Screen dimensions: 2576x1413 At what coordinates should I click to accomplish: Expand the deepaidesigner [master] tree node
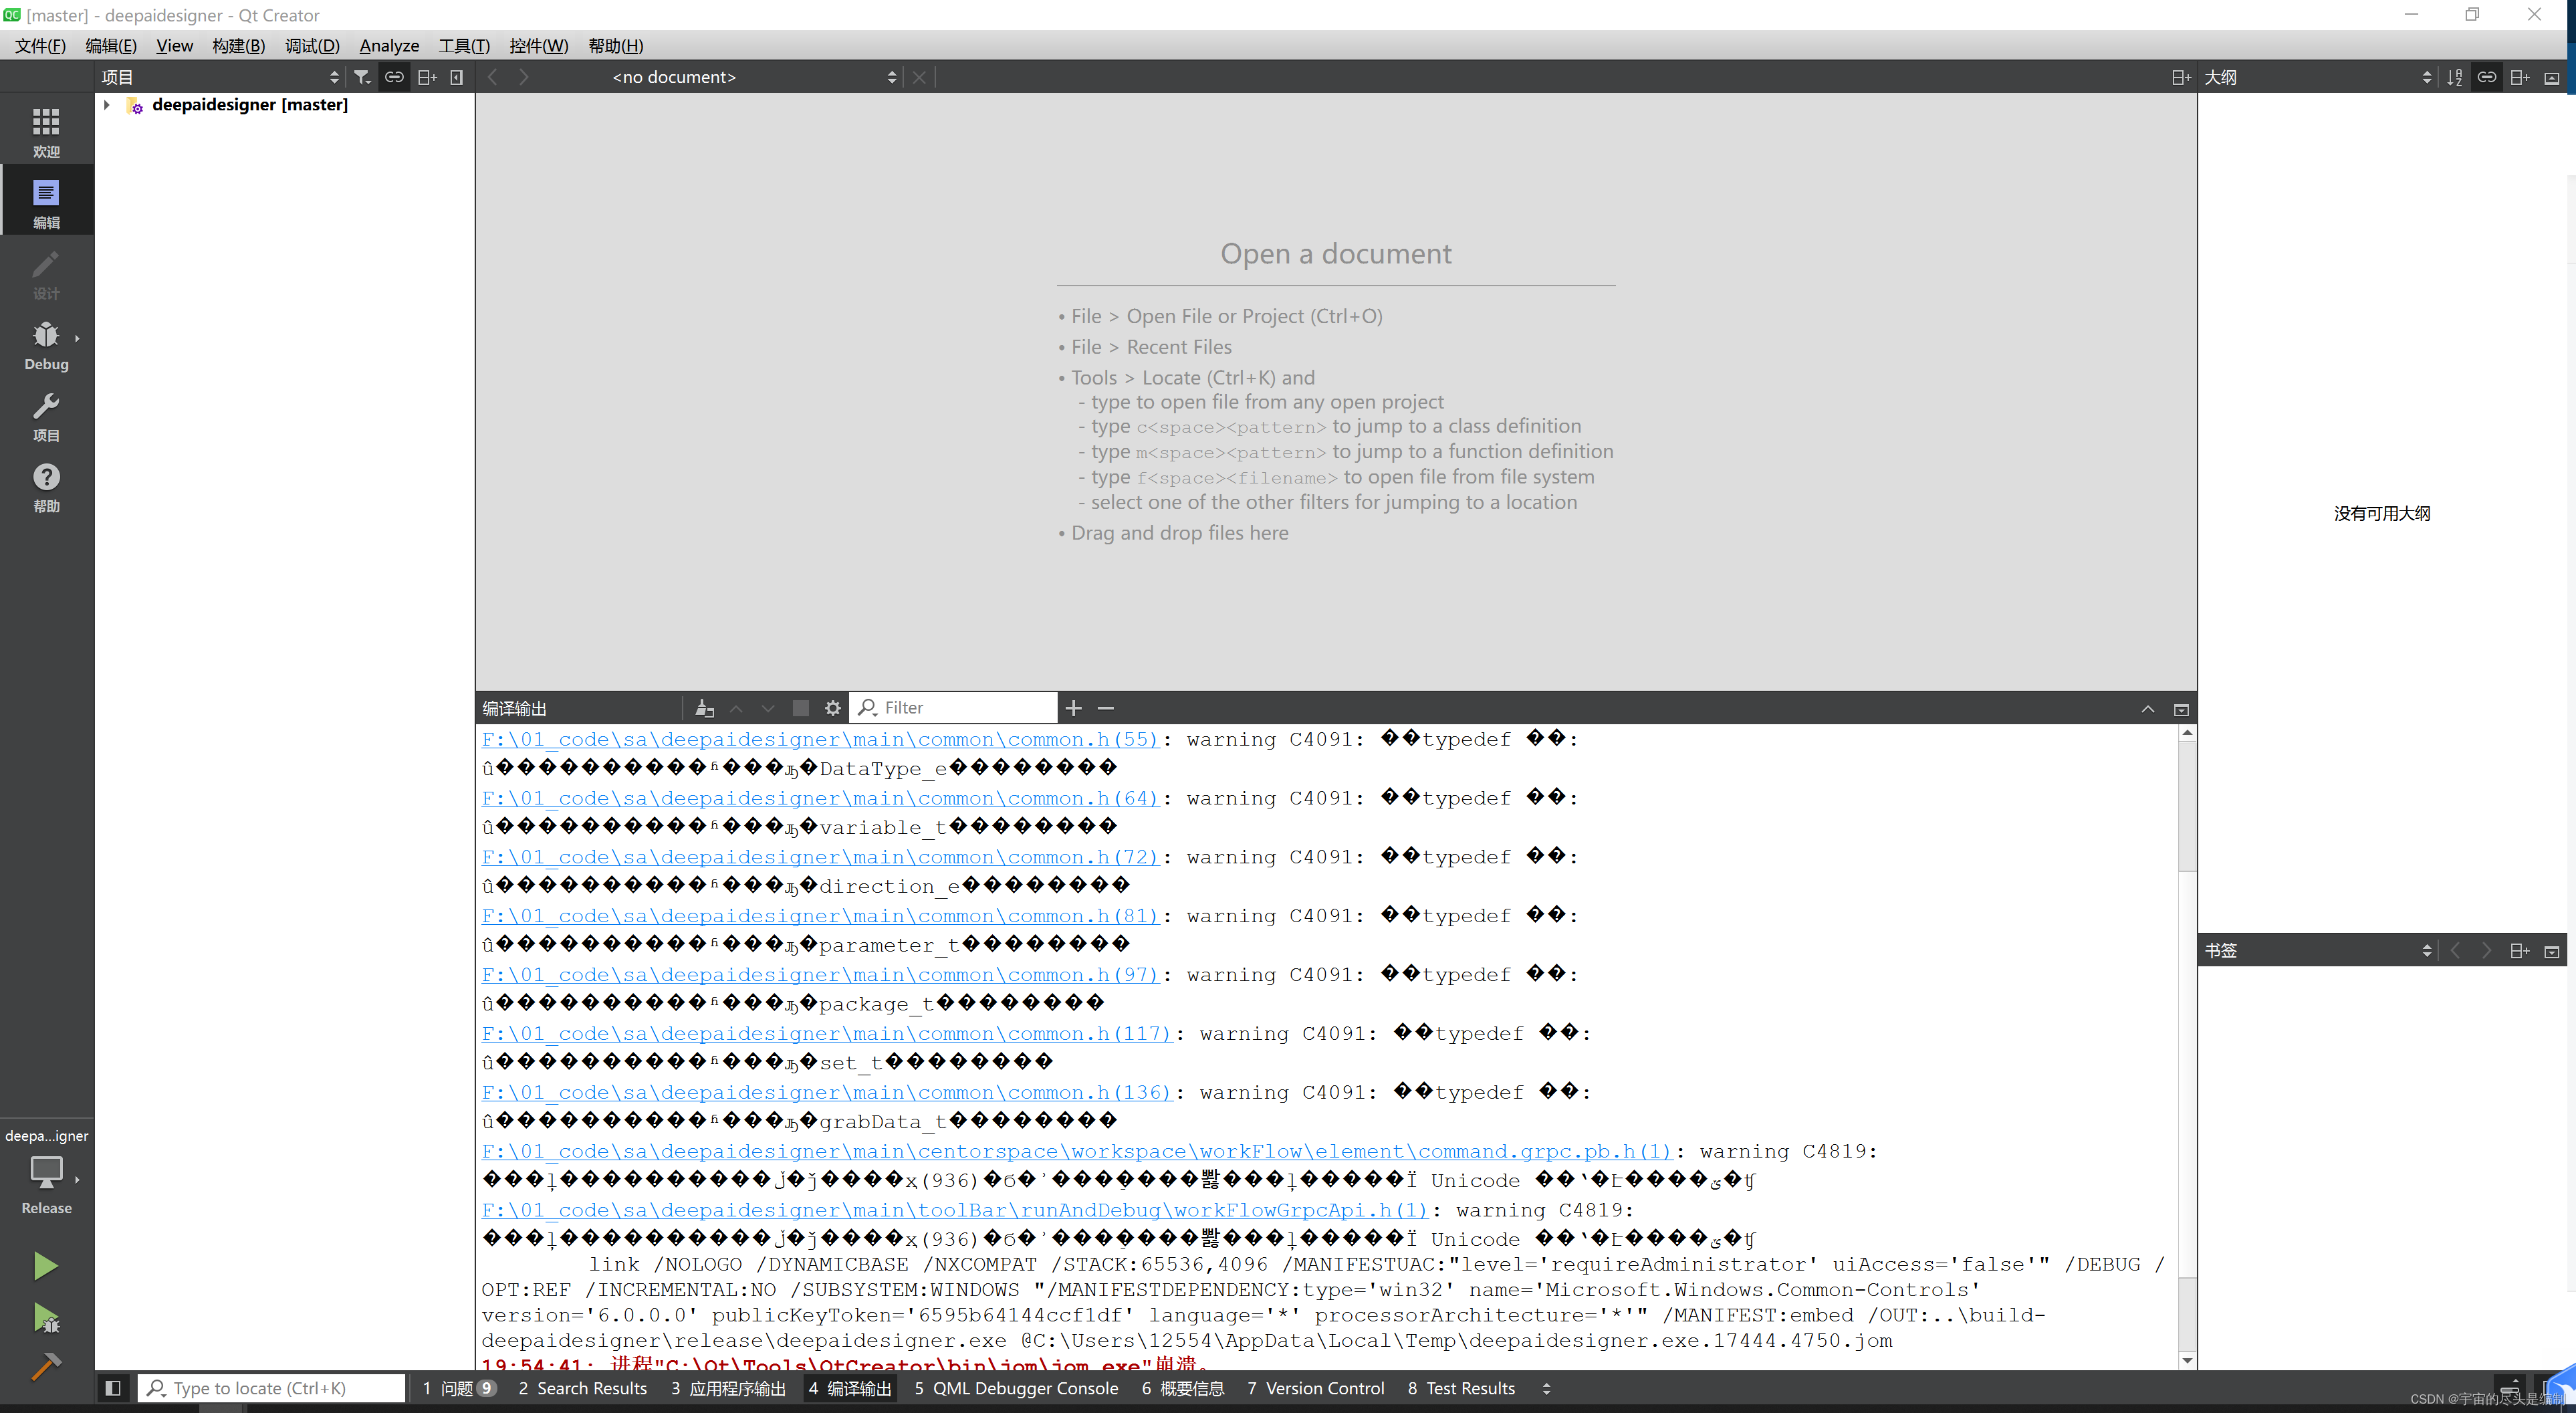point(107,105)
